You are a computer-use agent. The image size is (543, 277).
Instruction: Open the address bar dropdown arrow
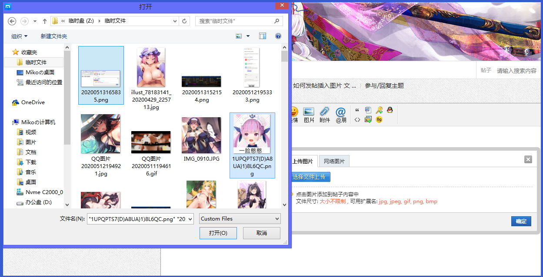point(175,21)
